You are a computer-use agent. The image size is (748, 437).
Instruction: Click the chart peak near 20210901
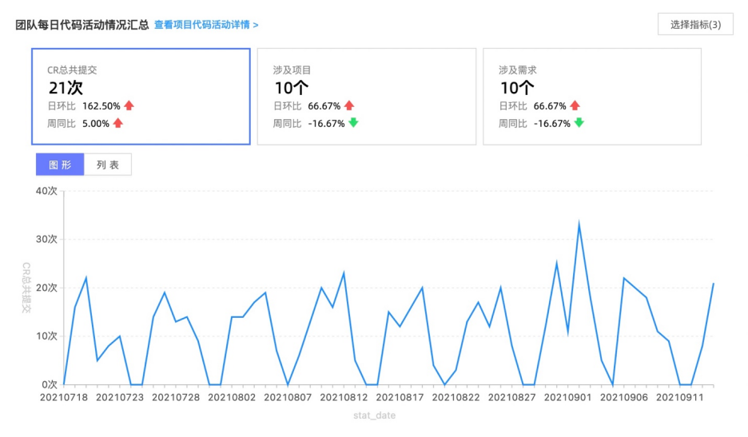pyautogui.click(x=579, y=224)
